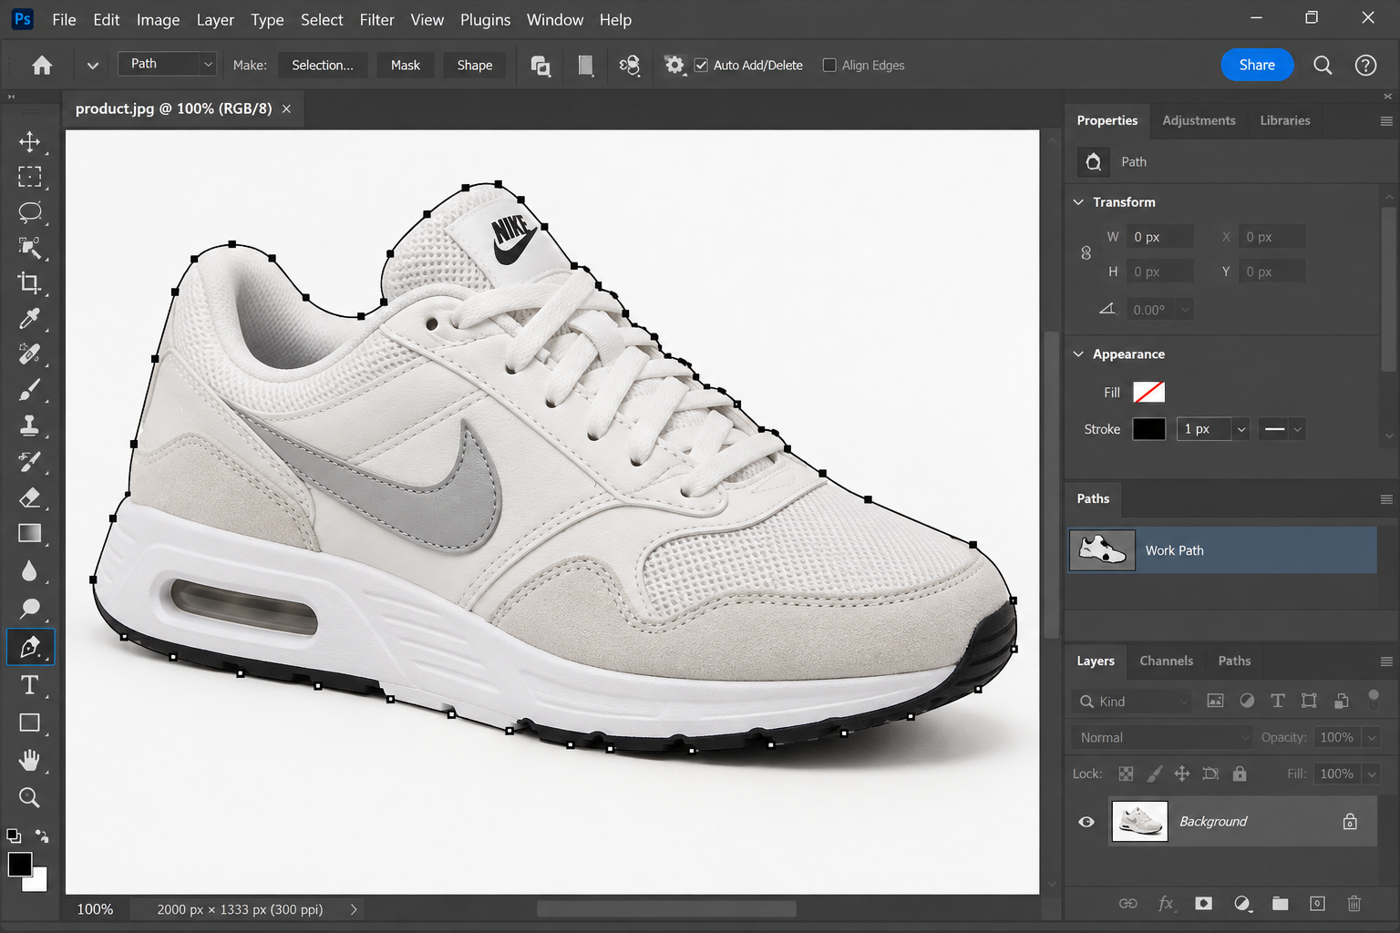This screenshot has height=933, width=1400.
Task: Switch to the Channels tab
Action: click(1166, 661)
